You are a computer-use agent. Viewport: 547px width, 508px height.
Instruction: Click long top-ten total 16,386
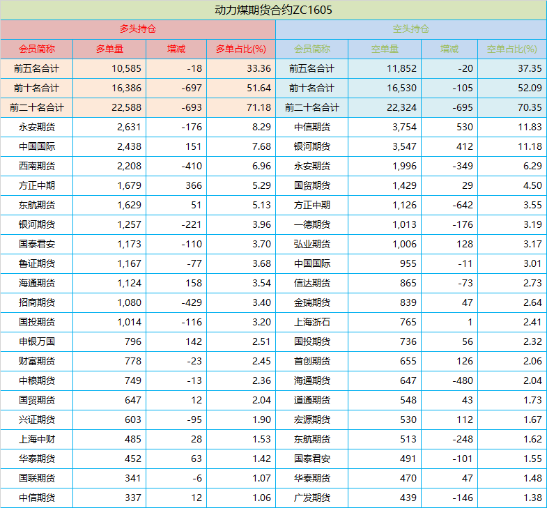[x=126, y=88]
